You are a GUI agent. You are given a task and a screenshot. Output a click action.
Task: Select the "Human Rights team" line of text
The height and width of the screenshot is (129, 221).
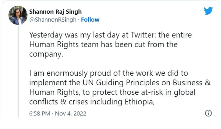pyautogui.click(x=103, y=44)
